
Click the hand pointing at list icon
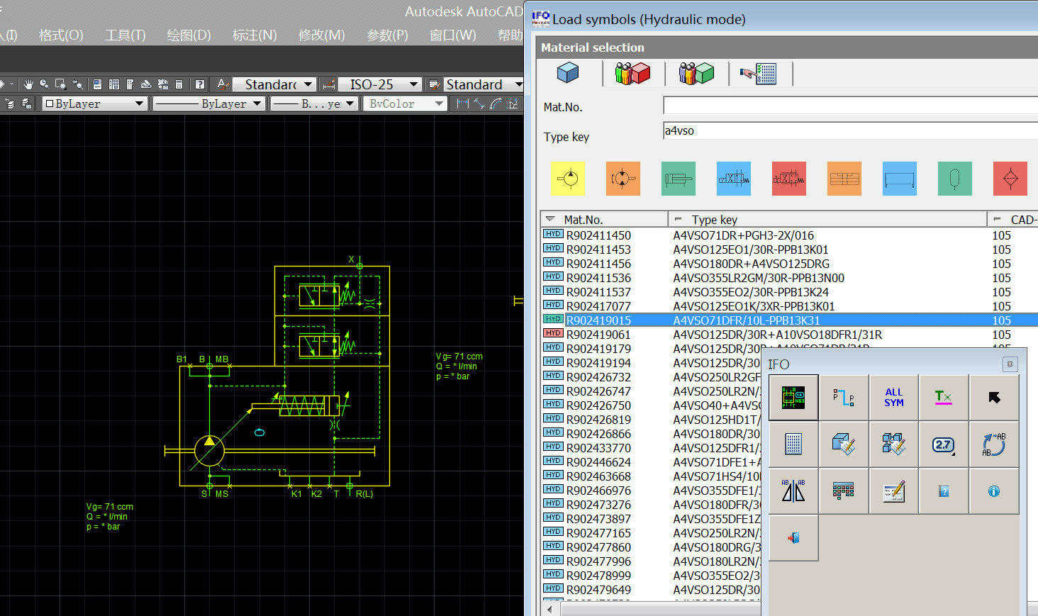[x=758, y=74]
